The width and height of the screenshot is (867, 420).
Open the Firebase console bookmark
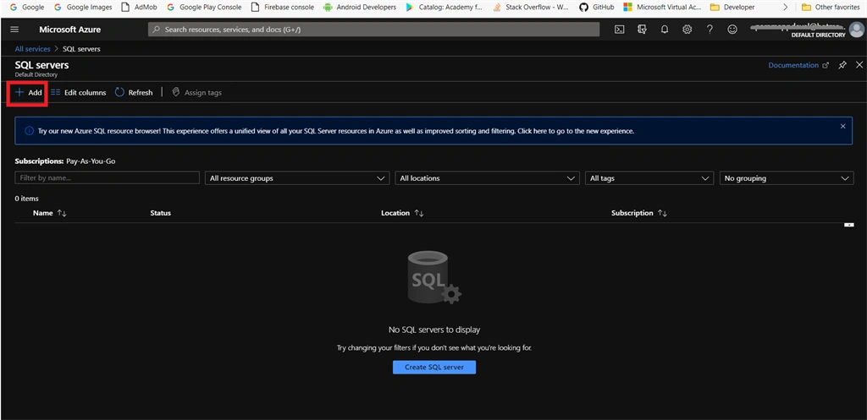pyautogui.click(x=283, y=7)
